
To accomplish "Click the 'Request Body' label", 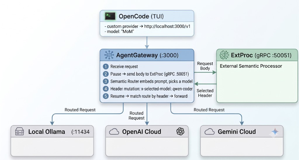I will pos(205,66).
